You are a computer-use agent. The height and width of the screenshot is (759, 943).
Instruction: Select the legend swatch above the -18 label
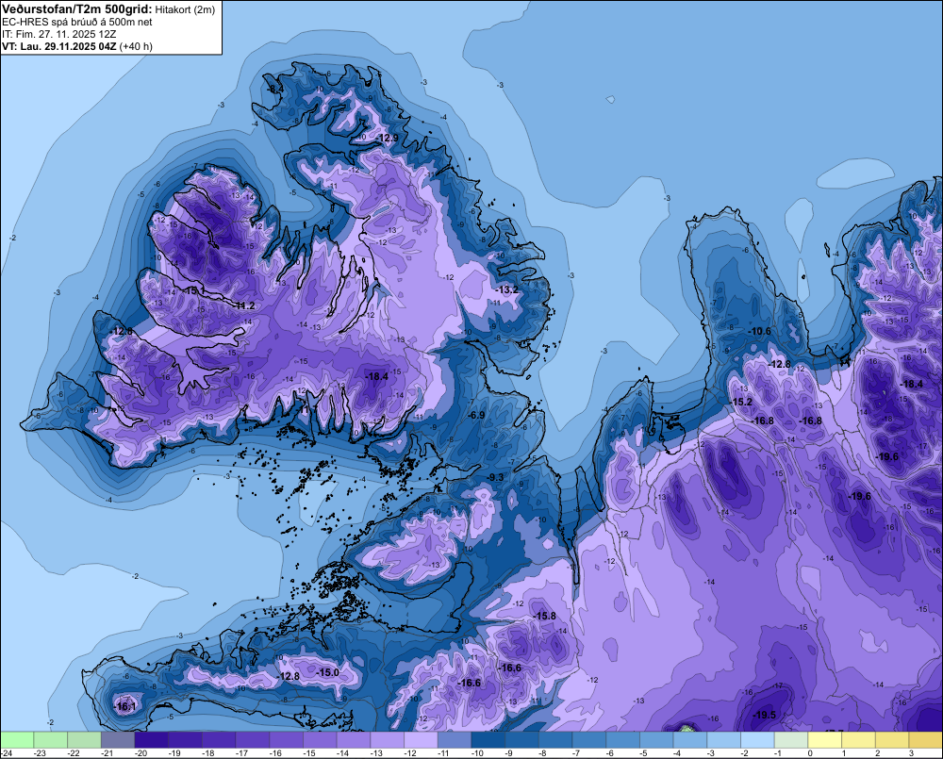[x=219, y=739]
